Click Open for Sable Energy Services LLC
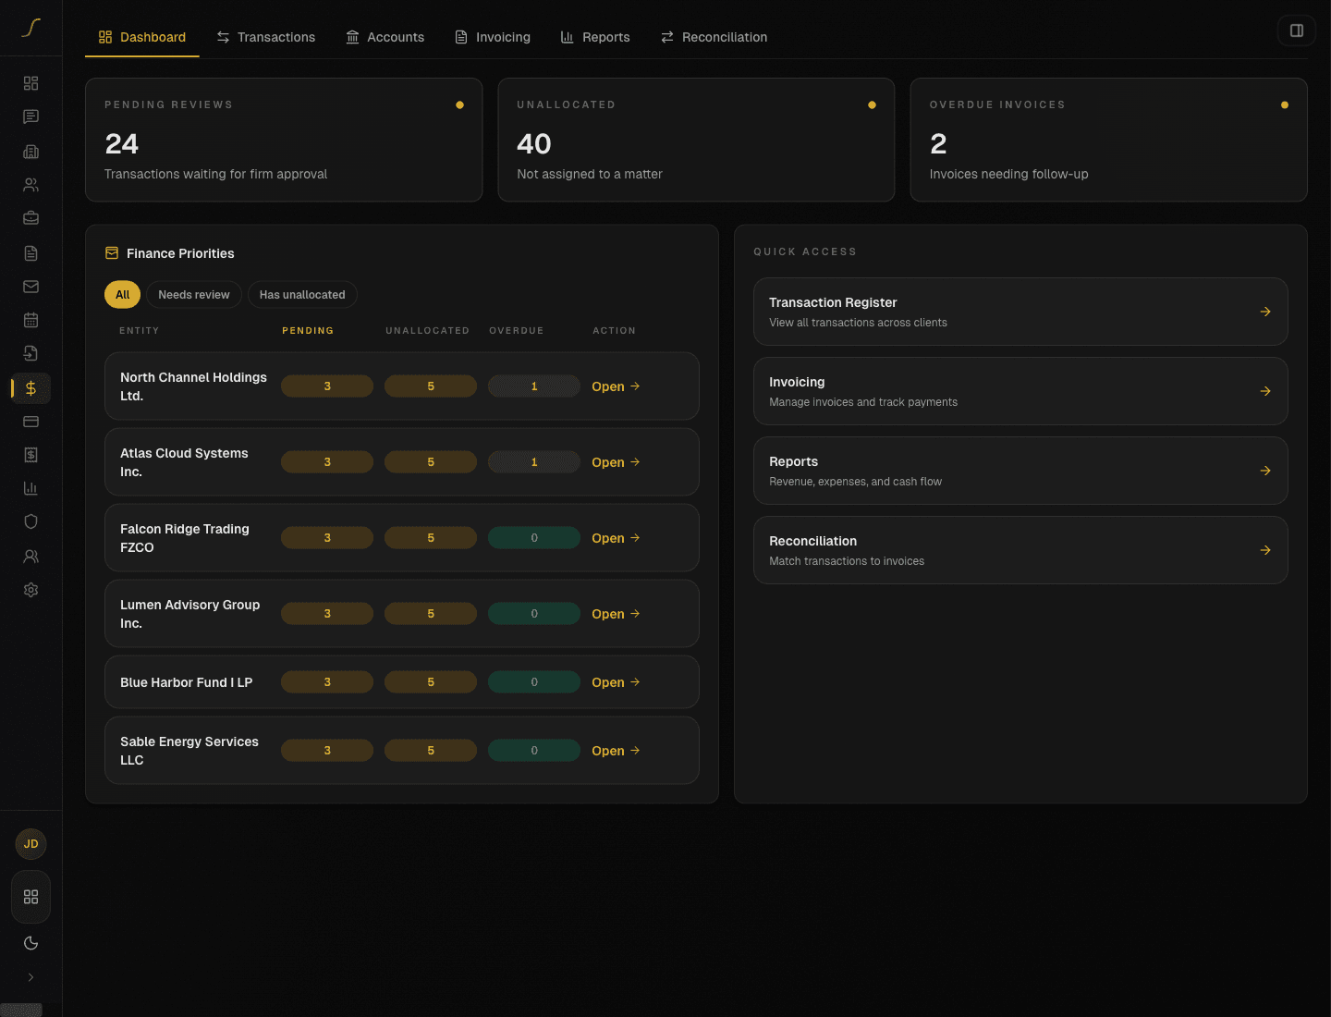Viewport: 1331px width, 1017px height. point(616,751)
